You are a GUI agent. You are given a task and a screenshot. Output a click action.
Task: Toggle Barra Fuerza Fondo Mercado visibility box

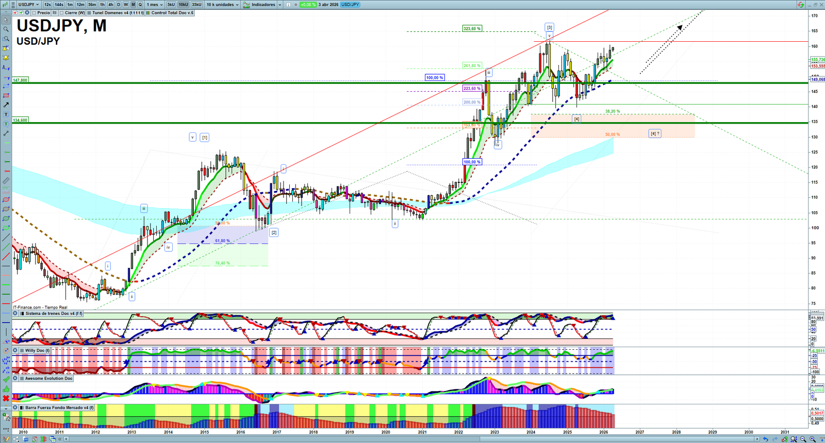22,407
